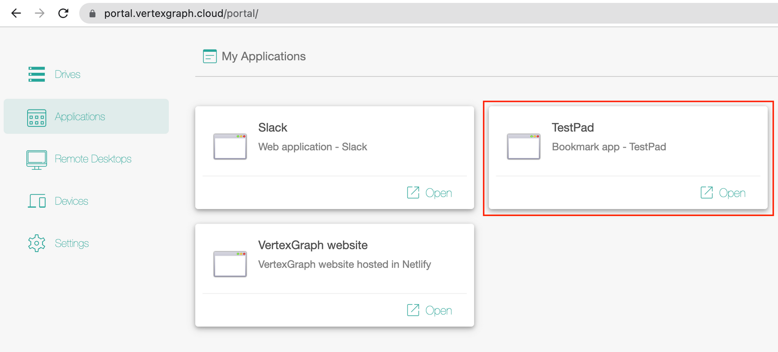Open the Drives section label
778x352 pixels.
pyautogui.click(x=67, y=74)
